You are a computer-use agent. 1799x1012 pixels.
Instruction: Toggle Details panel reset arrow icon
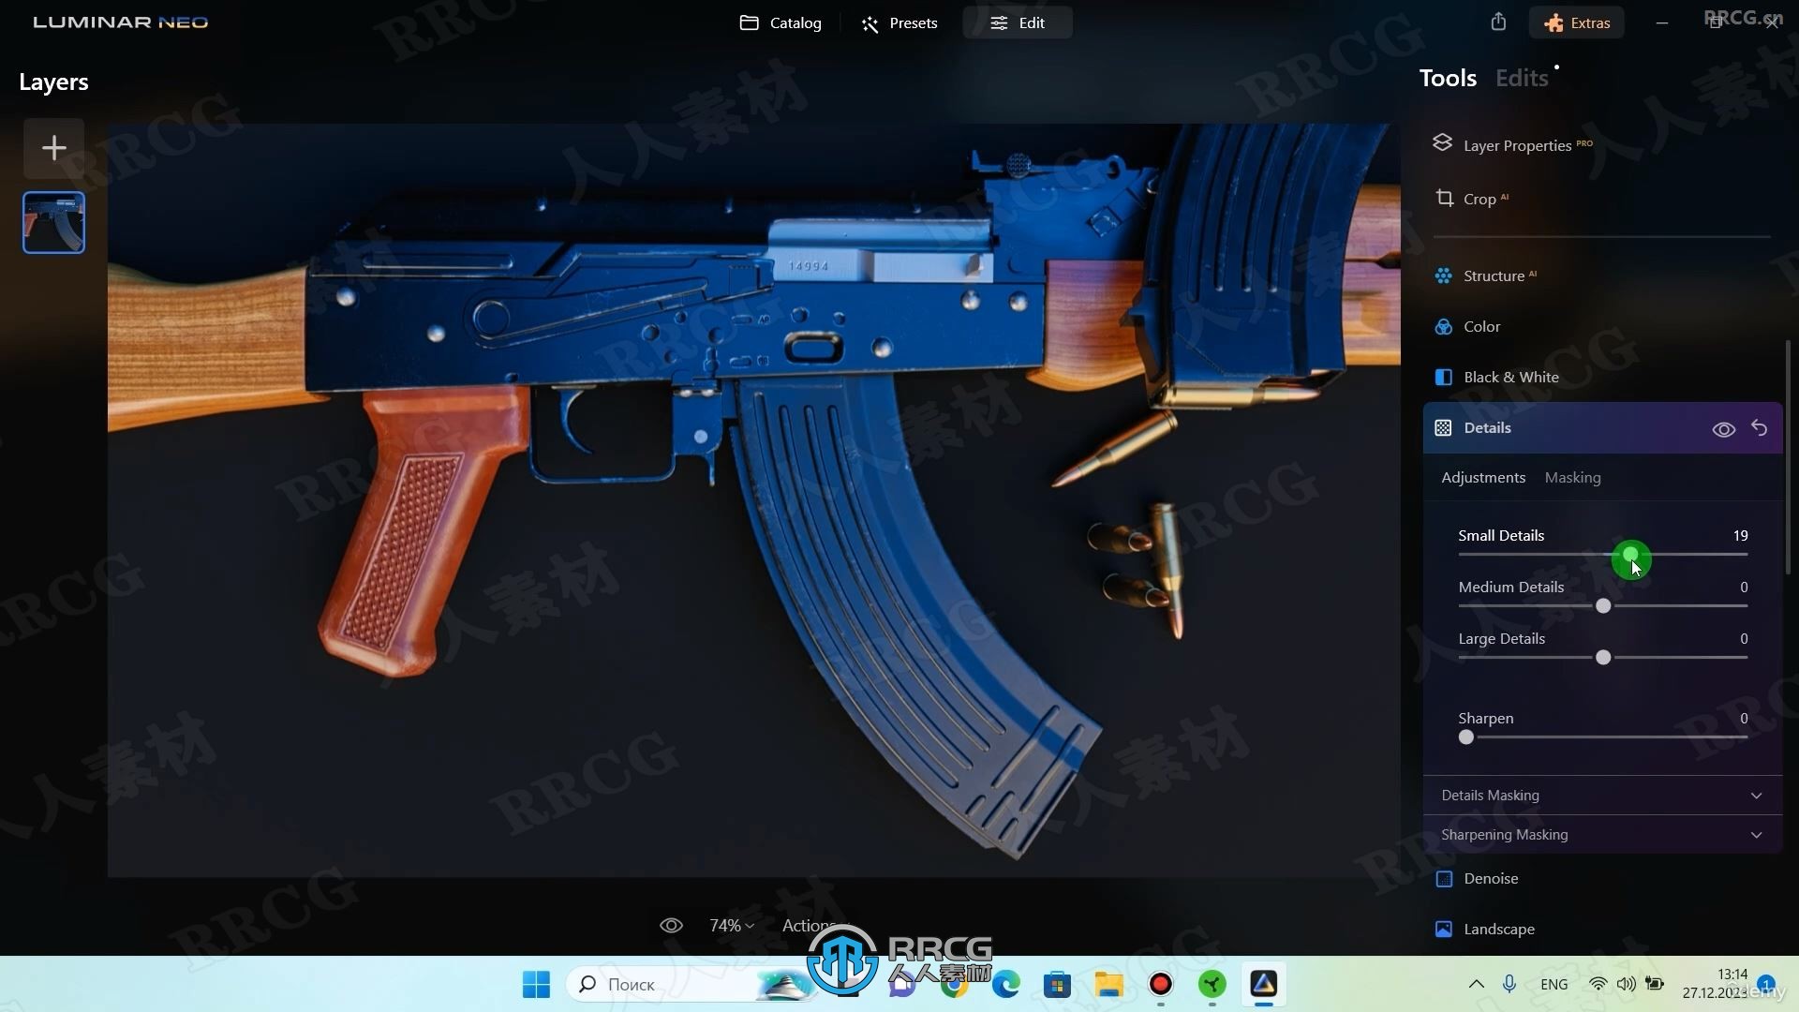[x=1758, y=427]
